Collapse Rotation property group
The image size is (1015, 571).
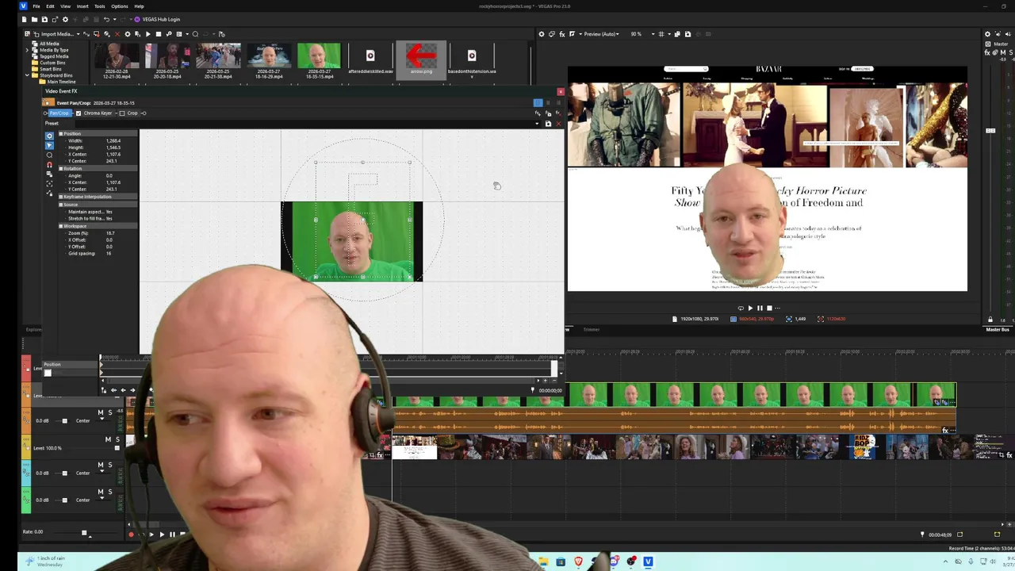(61, 168)
